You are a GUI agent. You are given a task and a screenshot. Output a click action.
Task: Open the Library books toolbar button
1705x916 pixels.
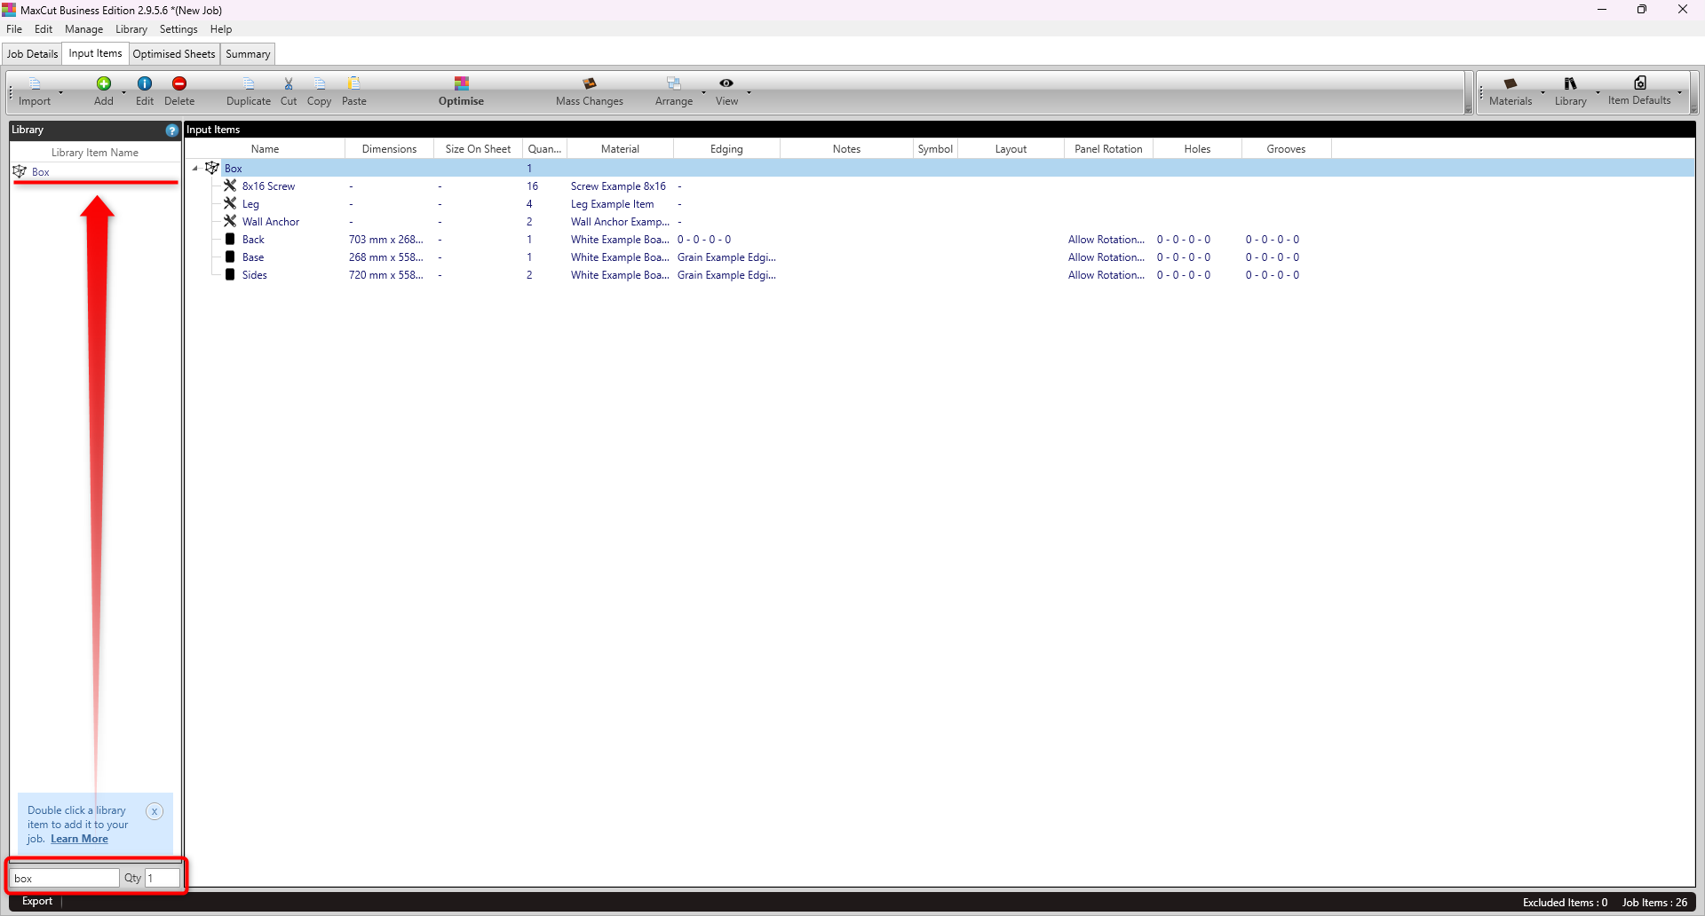(1571, 91)
